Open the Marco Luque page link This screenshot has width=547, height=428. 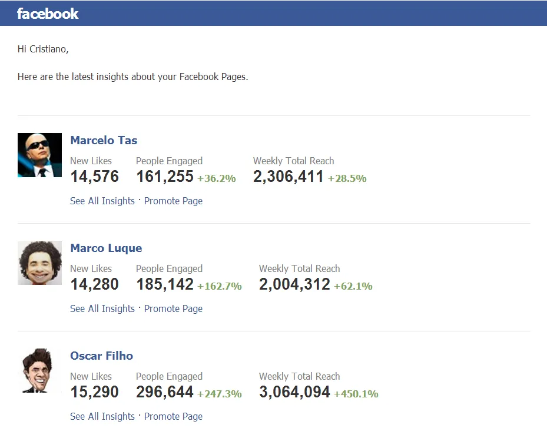tap(106, 248)
